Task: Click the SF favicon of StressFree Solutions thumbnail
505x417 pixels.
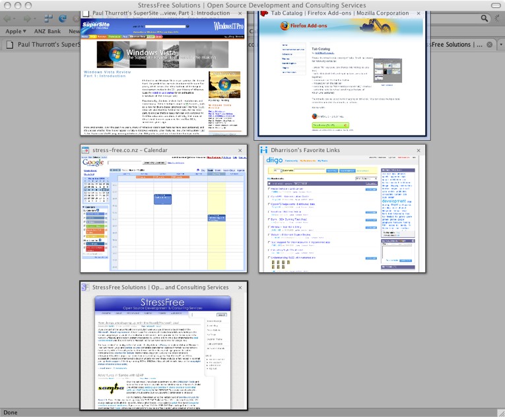Action: (x=85, y=287)
